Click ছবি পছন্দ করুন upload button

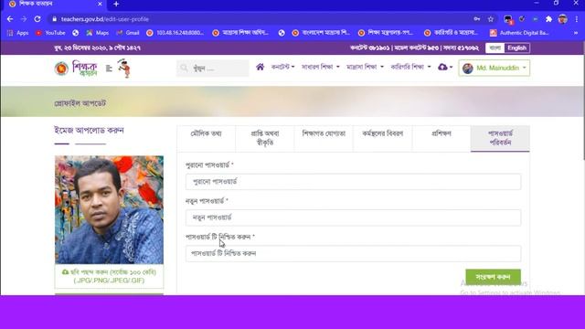(x=109, y=276)
